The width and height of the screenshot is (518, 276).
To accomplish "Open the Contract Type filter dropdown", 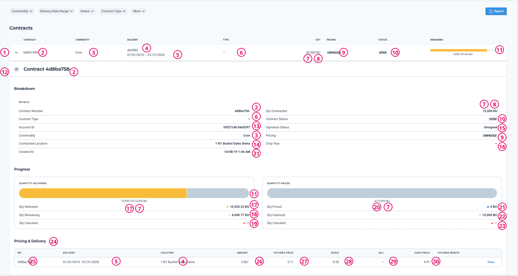I will (113, 11).
